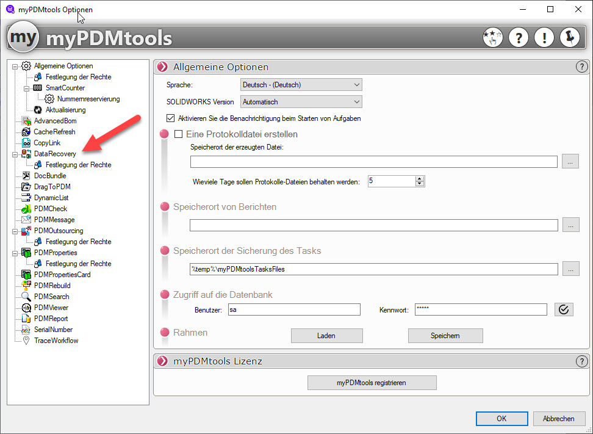Click the Abbrechen button
This screenshot has width=593, height=434.
pos(559,419)
